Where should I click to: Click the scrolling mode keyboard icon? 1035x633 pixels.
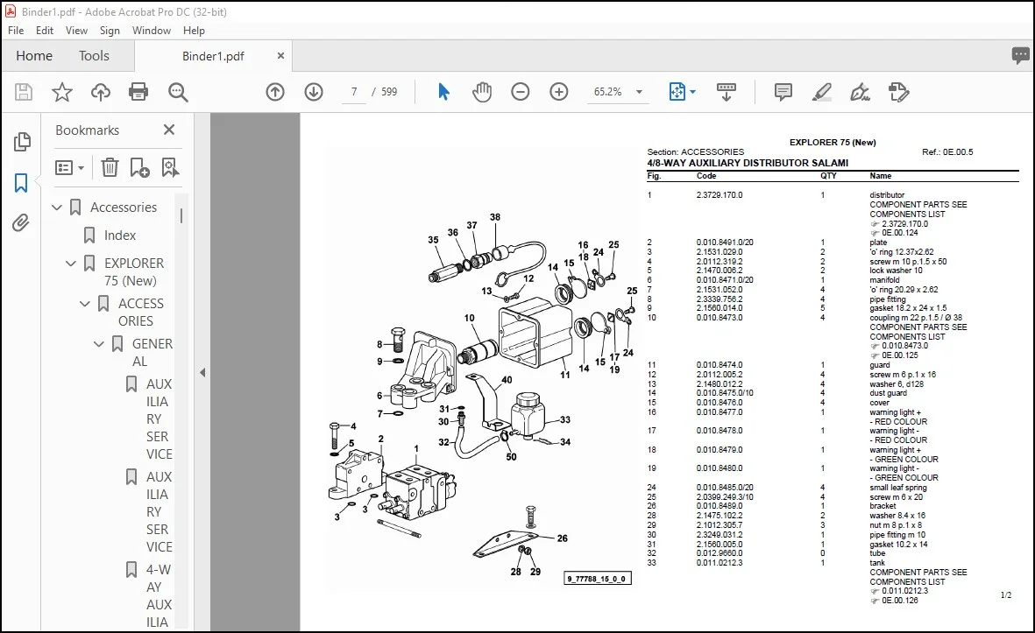pos(727,92)
